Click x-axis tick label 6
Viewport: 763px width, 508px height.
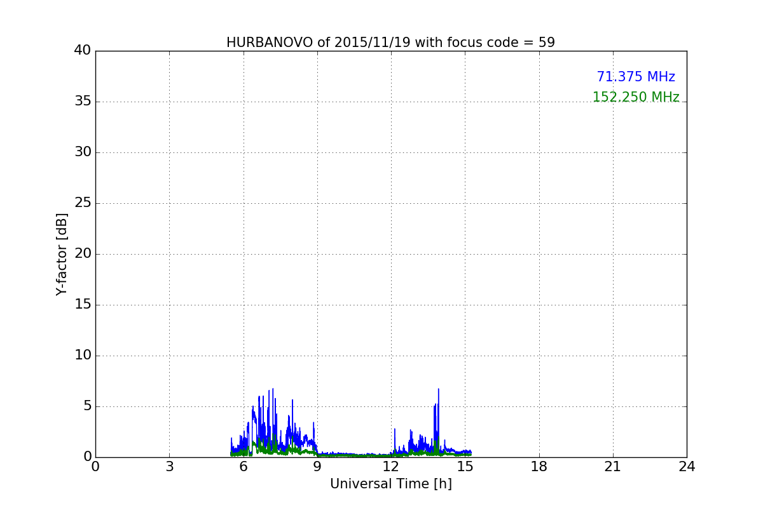click(x=244, y=467)
